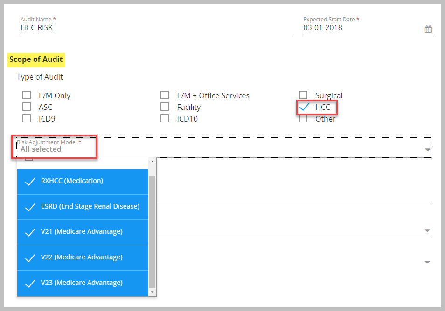Image resolution: width=445 pixels, height=311 pixels.
Task: Select the E/M + Office Services checkbox
Action: (165, 95)
